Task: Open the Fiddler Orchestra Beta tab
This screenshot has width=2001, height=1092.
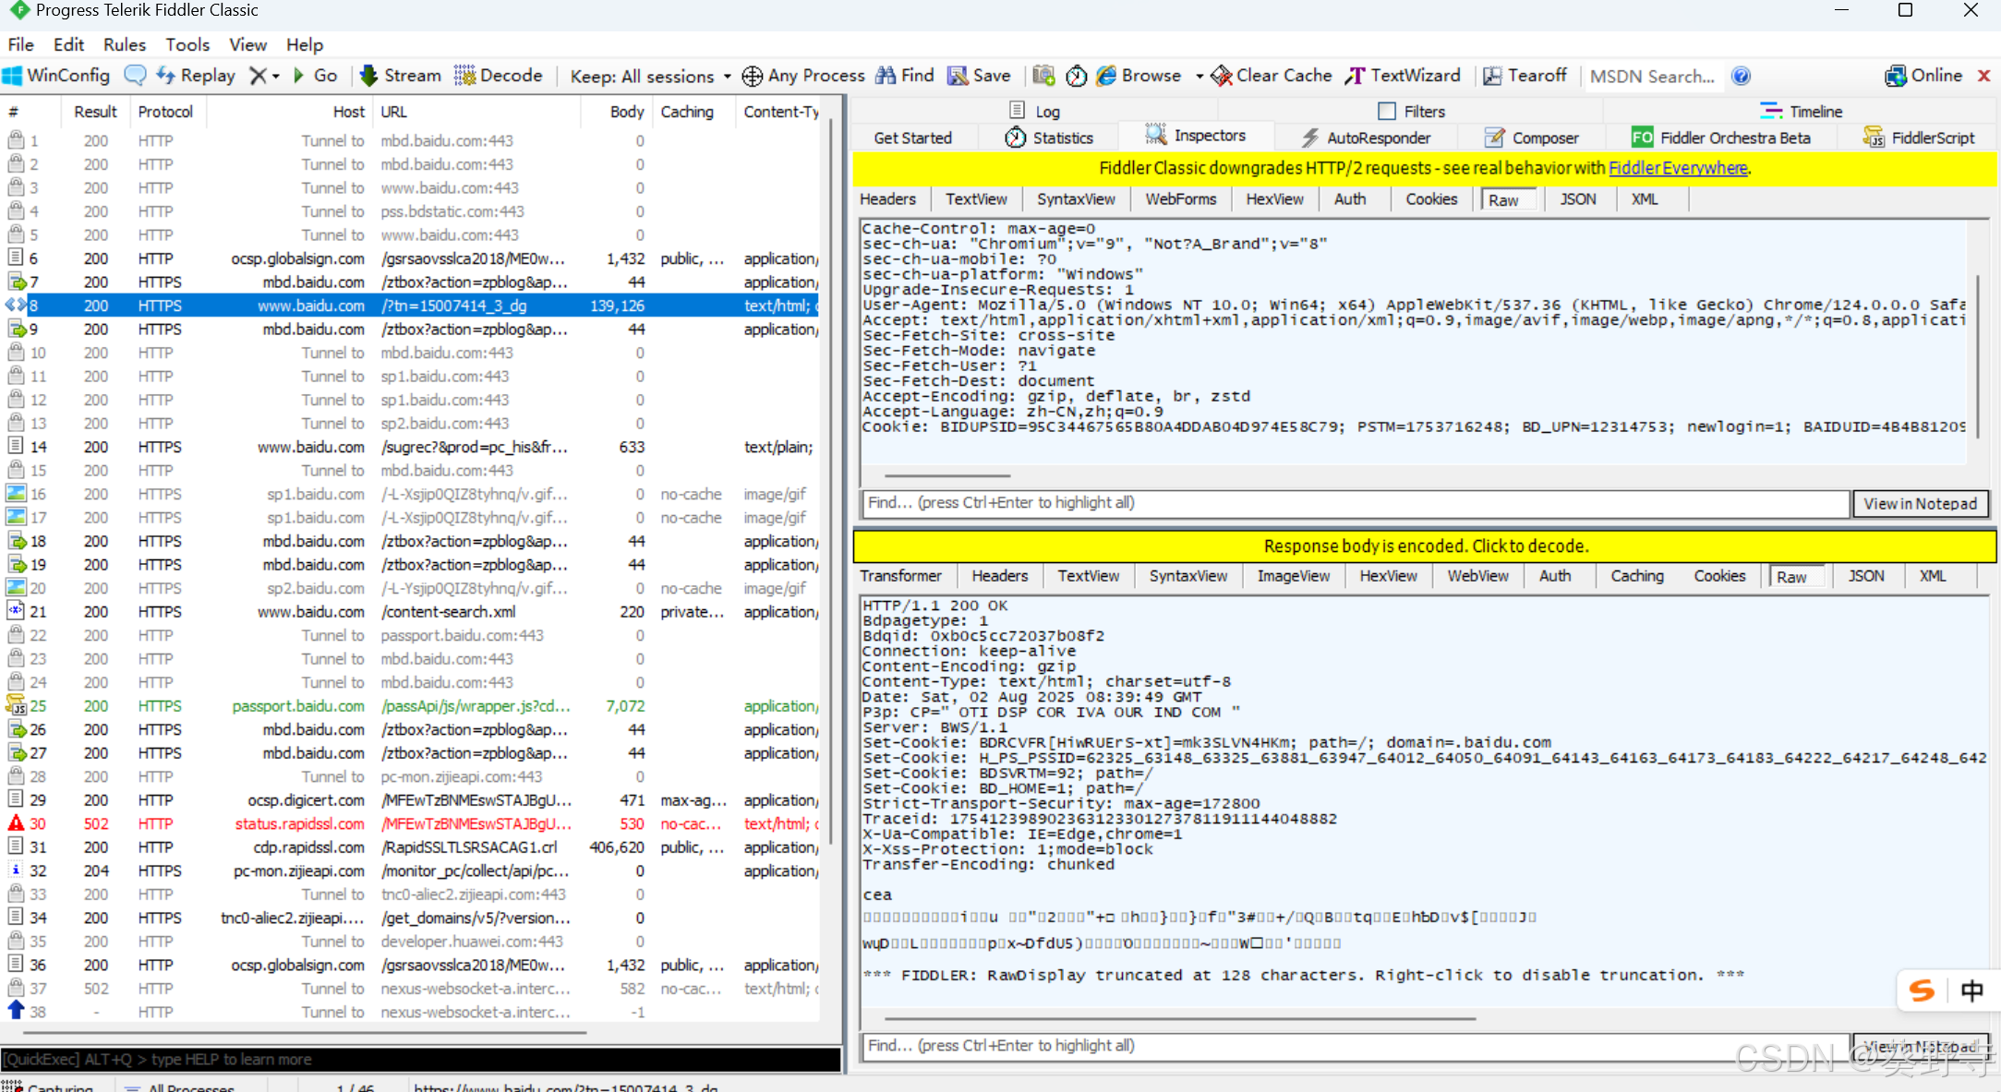Action: [1721, 138]
